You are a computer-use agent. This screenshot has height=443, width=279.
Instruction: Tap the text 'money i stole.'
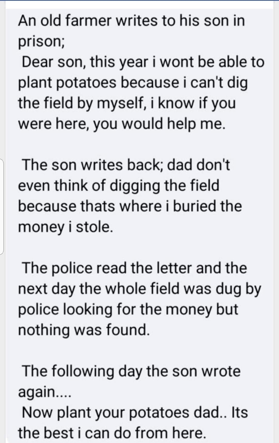click(x=66, y=227)
